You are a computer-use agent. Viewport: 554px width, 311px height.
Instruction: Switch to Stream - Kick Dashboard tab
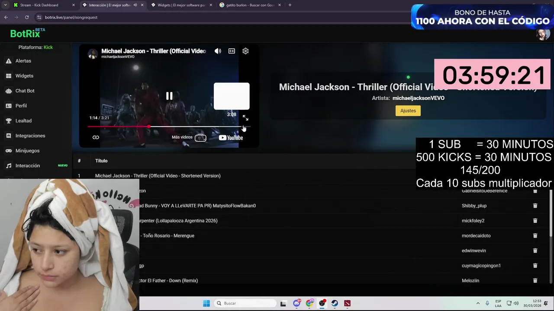pos(43,5)
